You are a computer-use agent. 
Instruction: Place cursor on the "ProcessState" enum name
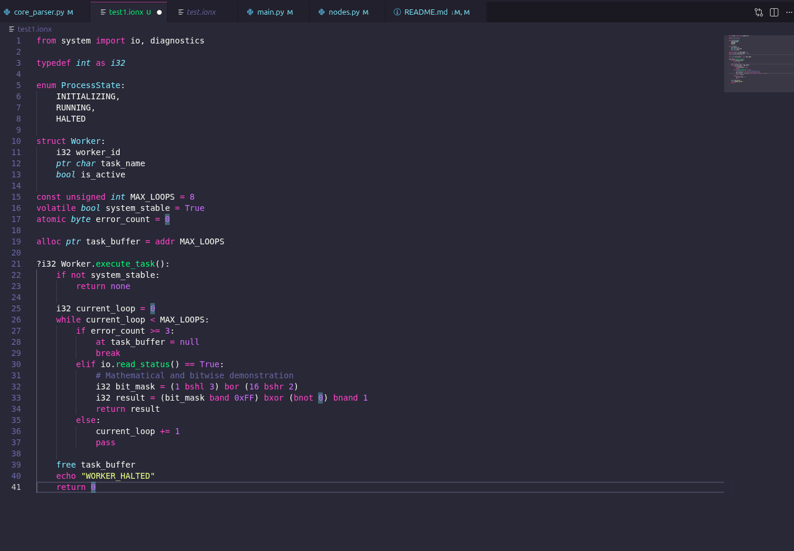[x=91, y=85]
